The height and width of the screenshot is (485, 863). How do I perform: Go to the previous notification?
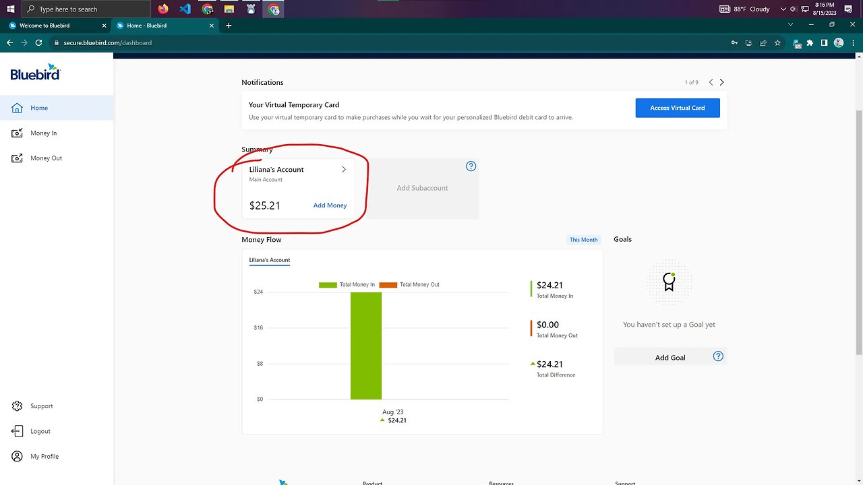[711, 82]
